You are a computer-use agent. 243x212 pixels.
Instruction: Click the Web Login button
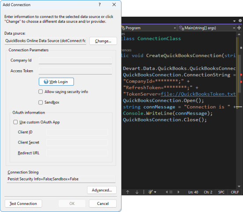click(x=56, y=82)
